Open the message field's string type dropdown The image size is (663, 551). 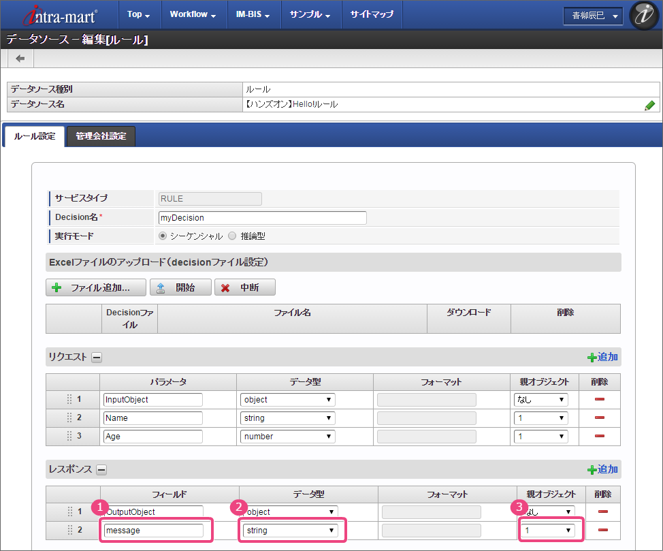(291, 531)
